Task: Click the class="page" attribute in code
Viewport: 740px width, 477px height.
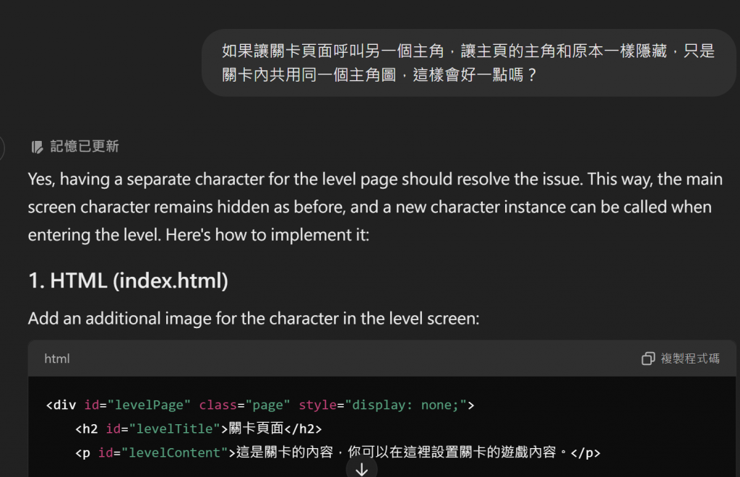Action: pyautogui.click(x=244, y=405)
